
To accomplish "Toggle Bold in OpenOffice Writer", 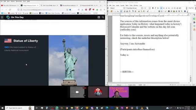I will tap(153, 8).
